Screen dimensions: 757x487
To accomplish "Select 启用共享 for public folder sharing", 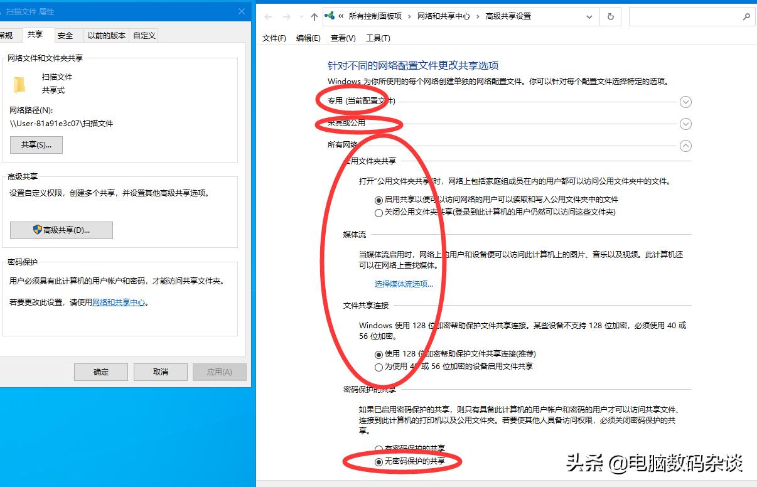I will (x=378, y=200).
